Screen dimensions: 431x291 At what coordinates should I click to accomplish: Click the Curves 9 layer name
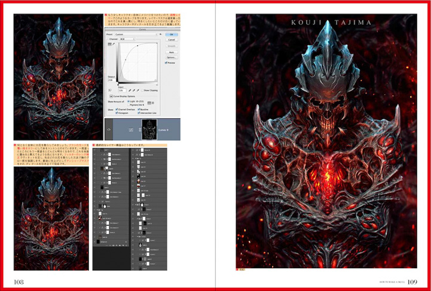[x=164, y=130]
